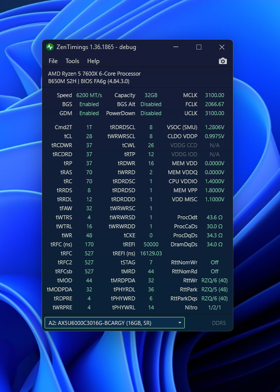Click the tSTAG value 7
Image resolution: width=280 pixels, height=392 pixels.
point(151,262)
